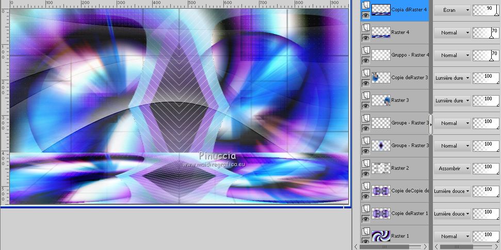Click the Raster 1 layer type icon
This screenshot has width=501, height=250.
click(x=366, y=231)
